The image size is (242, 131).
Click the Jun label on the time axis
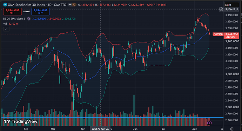pos(135,129)
